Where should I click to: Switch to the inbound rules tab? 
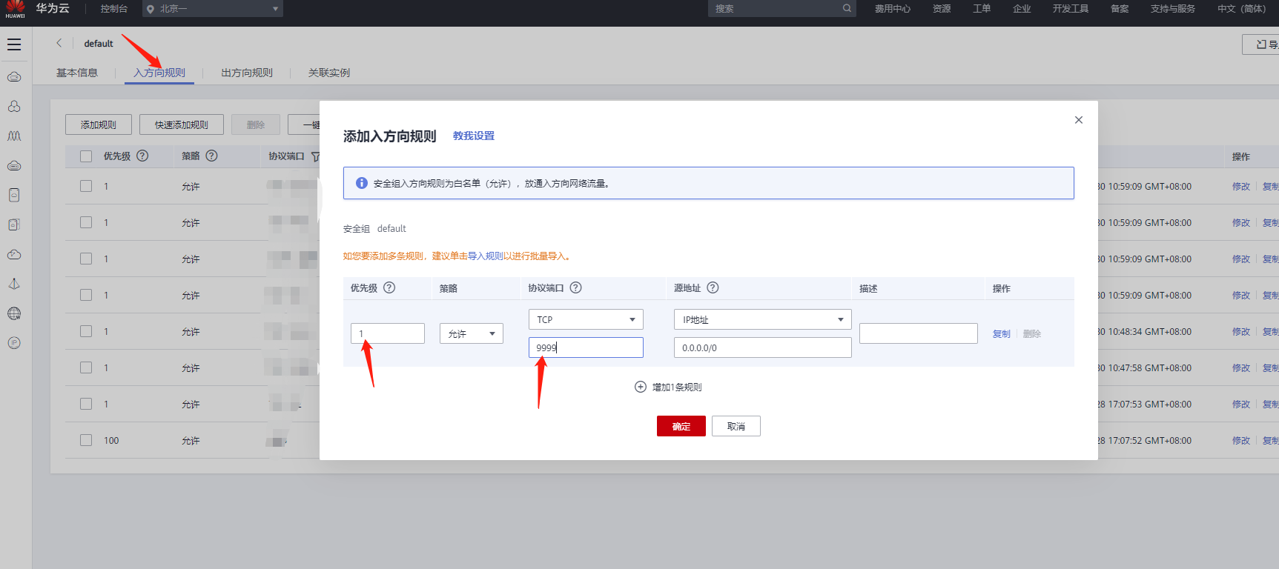coord(159,73)
